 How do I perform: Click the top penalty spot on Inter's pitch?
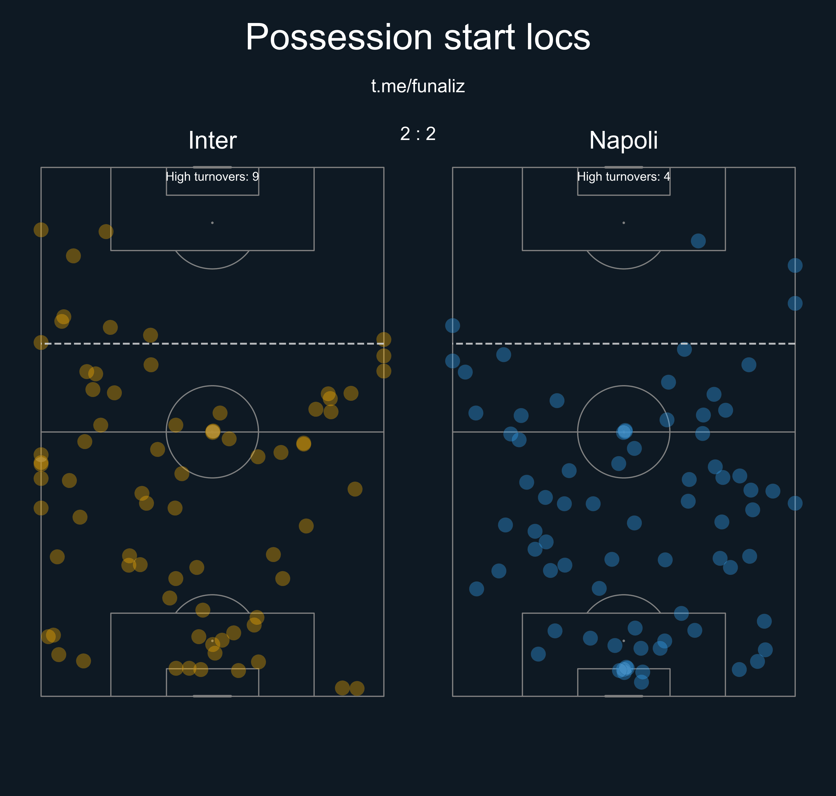tap(212, 223)
